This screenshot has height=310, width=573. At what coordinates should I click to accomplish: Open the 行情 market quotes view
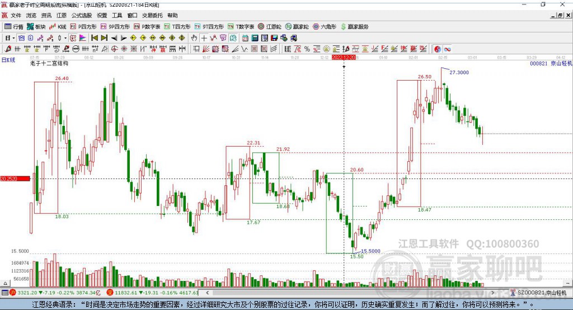click(13, 26)
